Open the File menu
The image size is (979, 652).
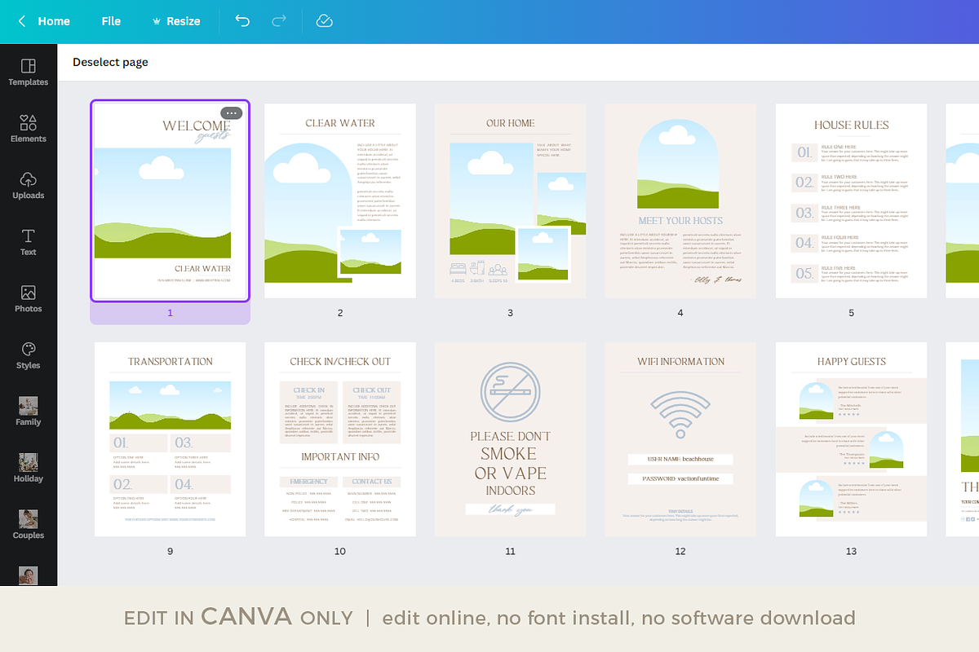click(x=111, y=21)
